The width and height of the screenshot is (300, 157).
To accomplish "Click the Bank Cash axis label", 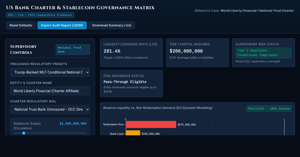I will coord(117,134).
